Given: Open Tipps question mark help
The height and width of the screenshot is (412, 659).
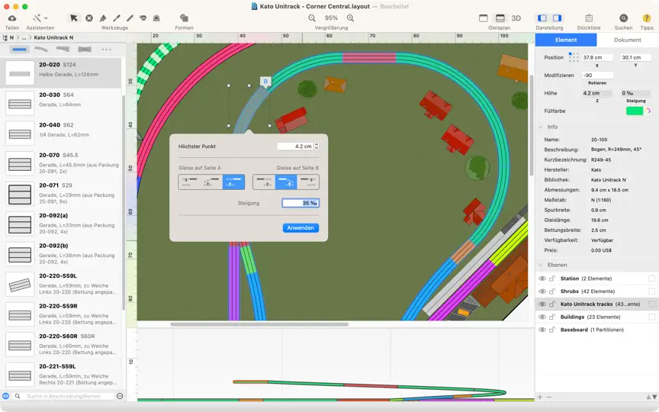Looking at the screenshot, I should [x=646, y=18].
